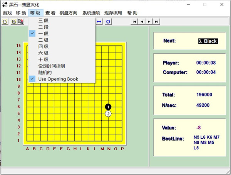The width and height of the screenshot is (231, 175).
Task: Open the 系统选项 menu
Action: click(x=92, y=13)
